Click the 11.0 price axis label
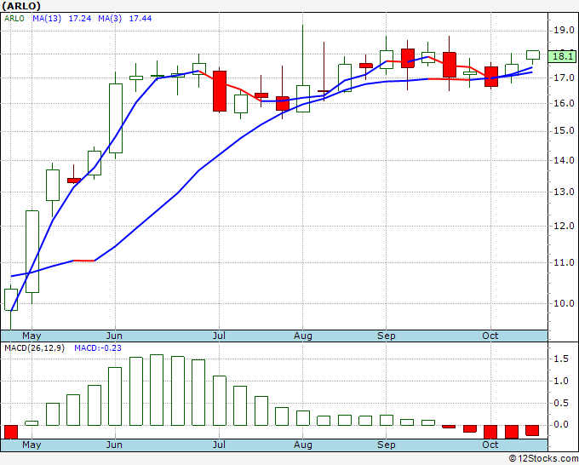Image resolution: width=579 pixels, height=465 pixels. click(564, 262)
